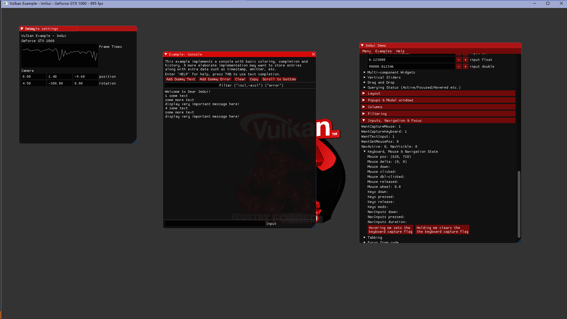Edit camera position X value 0.00
Image resolution: width=567 pixels, height=319 pixels.
click(33, 77)
